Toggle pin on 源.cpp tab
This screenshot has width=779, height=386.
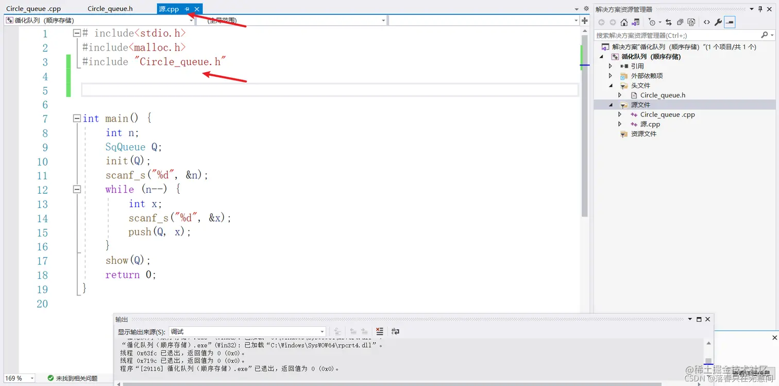pos(188,9)
